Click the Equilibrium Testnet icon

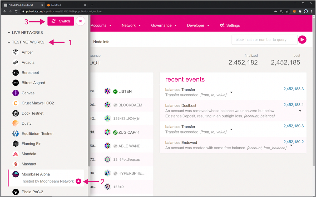16,134
